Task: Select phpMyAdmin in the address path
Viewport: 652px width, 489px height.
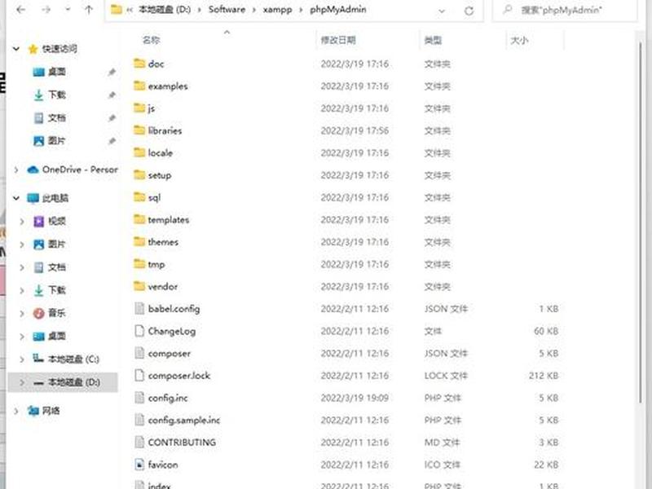Action: point(338,10)
